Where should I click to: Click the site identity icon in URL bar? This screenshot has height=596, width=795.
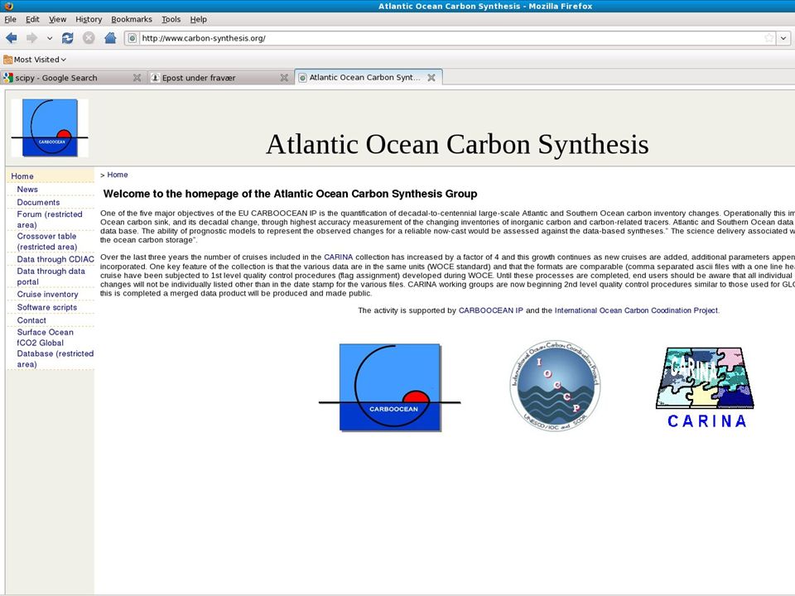pos(132,38)
